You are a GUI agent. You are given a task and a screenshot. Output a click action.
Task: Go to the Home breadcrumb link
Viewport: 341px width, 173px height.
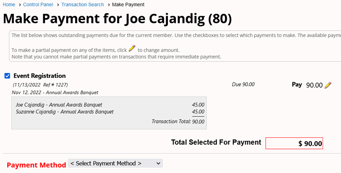click(x=9, y=4)
